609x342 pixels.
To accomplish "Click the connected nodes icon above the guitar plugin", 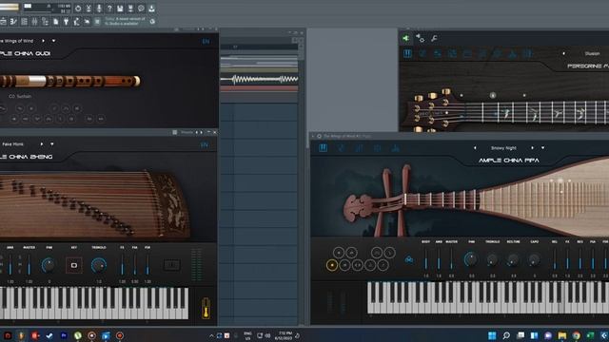I will [420, 38].
